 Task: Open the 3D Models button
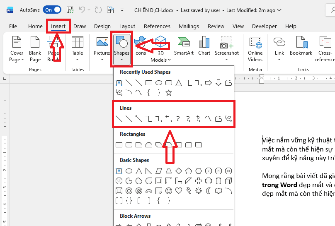coord(160,49)
